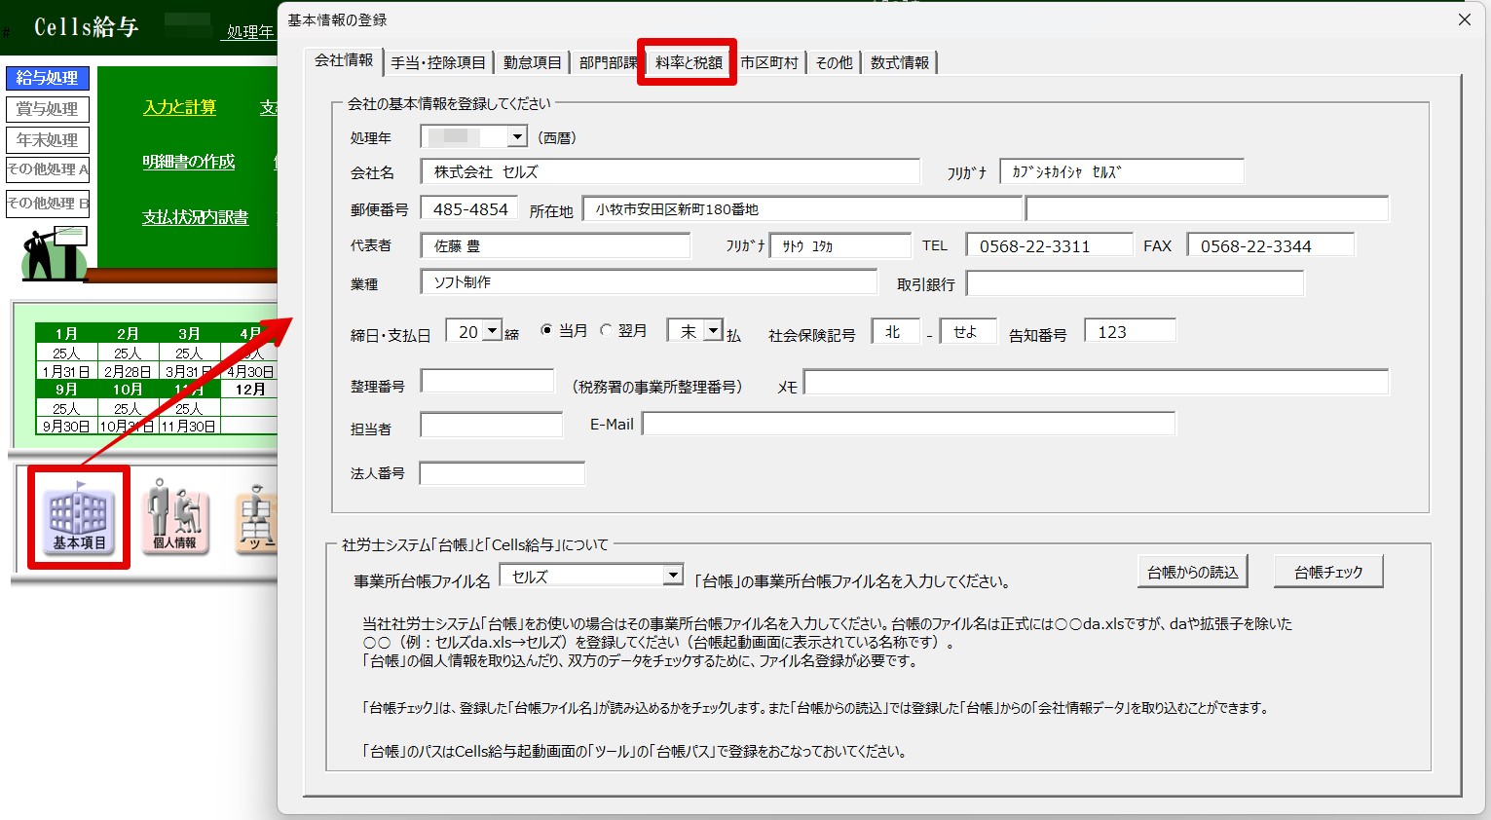Image resolution: width=1491 pixels, height=820 pixels.
Task: Expand the 事業所台帳ファイル名 dropdown
Action: coord(673,576)
